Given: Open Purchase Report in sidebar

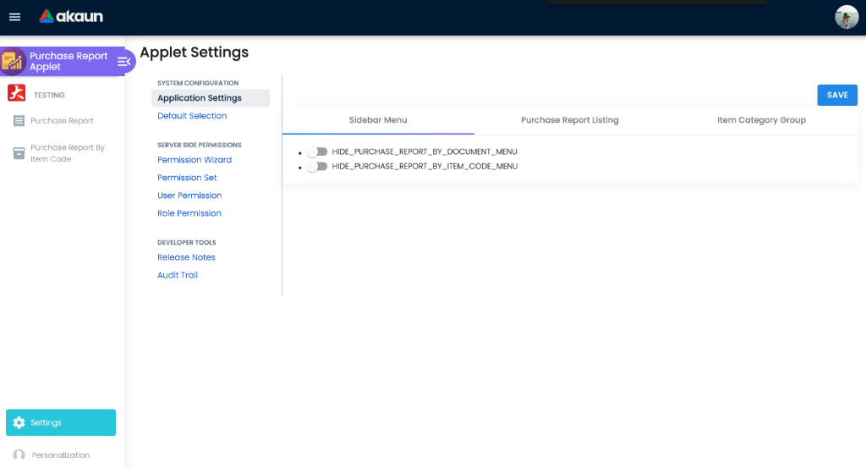Looking at the screenshot, I should click(x=62, y=120).
